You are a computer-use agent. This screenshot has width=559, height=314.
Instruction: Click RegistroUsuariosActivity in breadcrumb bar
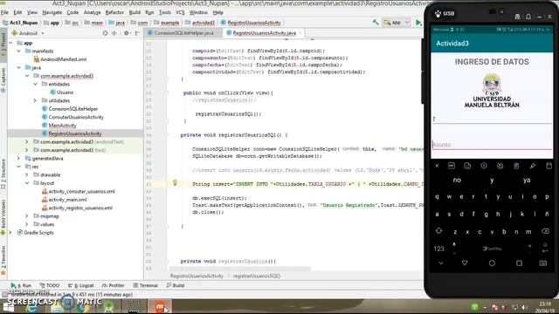point(254,23)
